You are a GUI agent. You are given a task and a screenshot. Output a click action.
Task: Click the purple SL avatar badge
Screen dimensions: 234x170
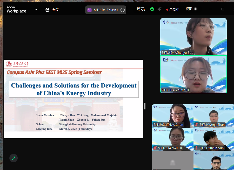[89, 10]
